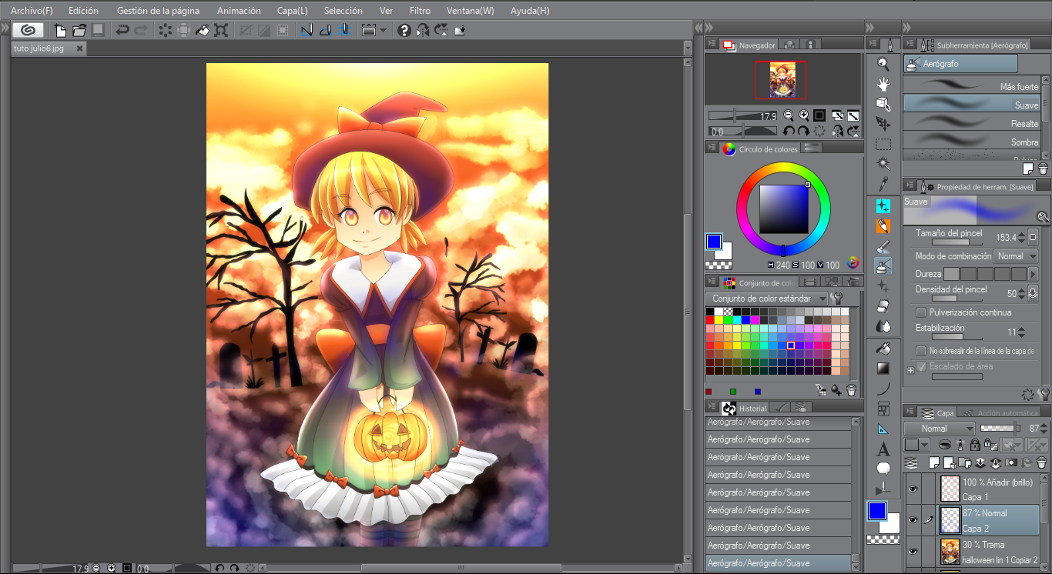Screen dimensions: 1052x574
Task: Delete sub tool via trash icon
Action: tap(1043, 169)
